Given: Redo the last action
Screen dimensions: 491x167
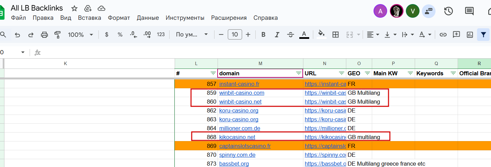Looking at the screenshot, I should (x=31, y=34).
